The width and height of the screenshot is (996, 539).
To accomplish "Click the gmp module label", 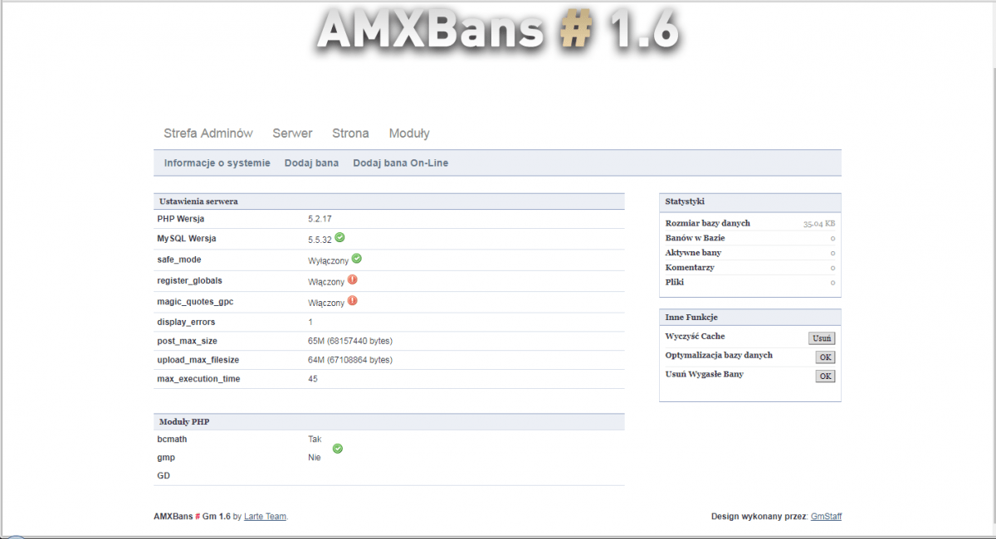I will point(166,458).
